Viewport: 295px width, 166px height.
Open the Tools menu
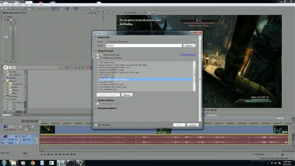[26, 5]
